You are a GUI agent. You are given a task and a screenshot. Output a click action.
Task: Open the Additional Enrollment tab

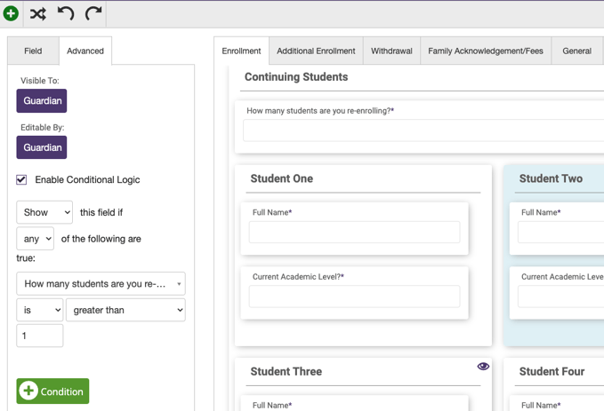tap(316, 51)
